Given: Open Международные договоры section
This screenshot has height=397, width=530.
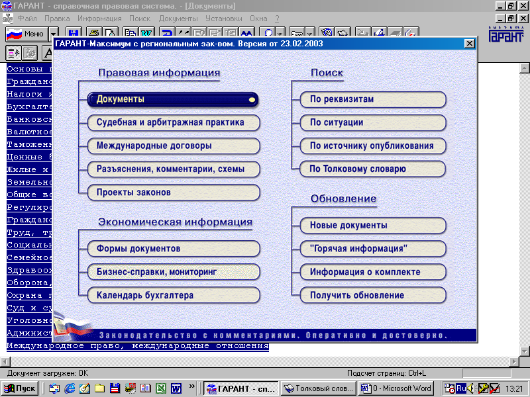Looking at the screenshot, I should [x=174, y=146].
